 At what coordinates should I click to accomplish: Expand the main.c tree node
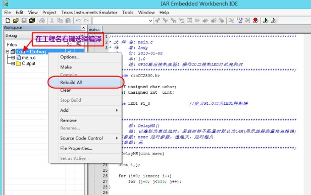pos(13,57)
